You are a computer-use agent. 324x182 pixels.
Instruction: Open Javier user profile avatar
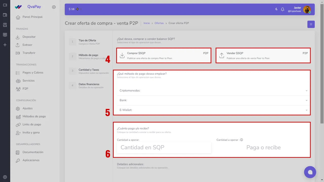click(x=307, y=10)
